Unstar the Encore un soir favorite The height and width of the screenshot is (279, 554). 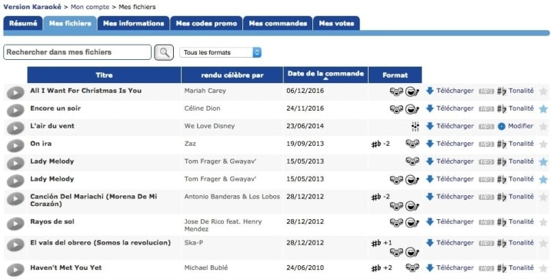(543, 109)
